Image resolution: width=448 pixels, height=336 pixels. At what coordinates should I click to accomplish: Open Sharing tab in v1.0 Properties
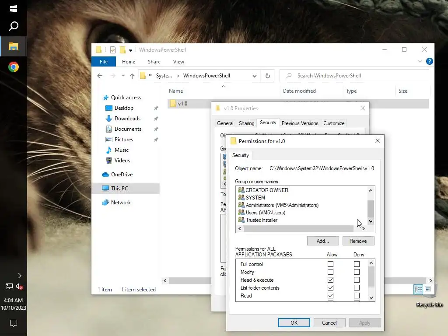point(246,123)
